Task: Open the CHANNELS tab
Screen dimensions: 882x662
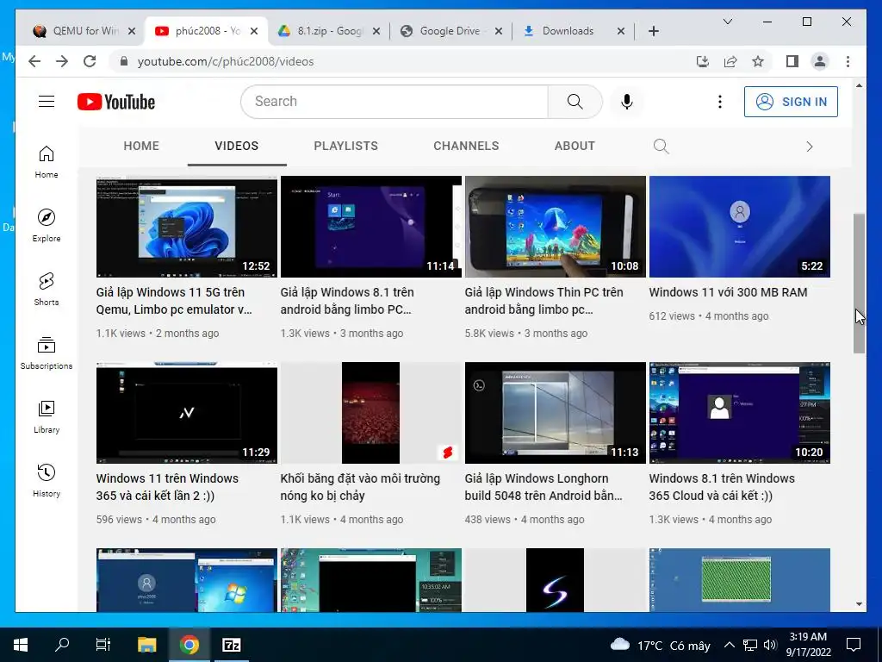Action: point(466,146)
